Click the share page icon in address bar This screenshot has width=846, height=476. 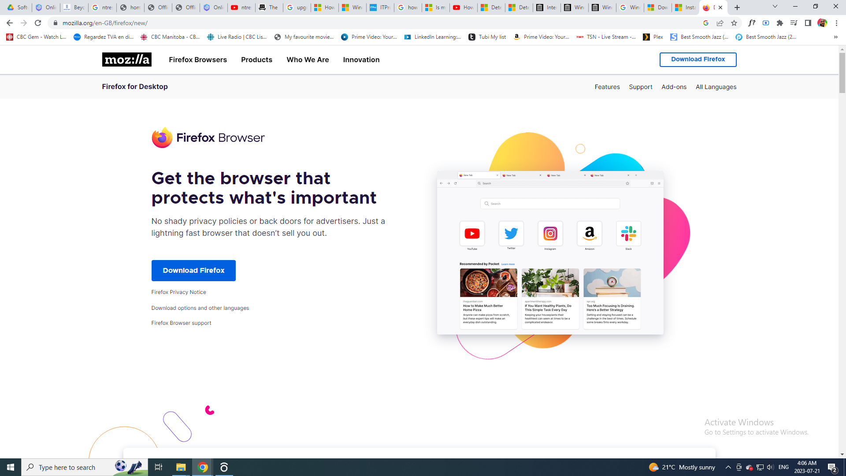click(x=720, y=23)
